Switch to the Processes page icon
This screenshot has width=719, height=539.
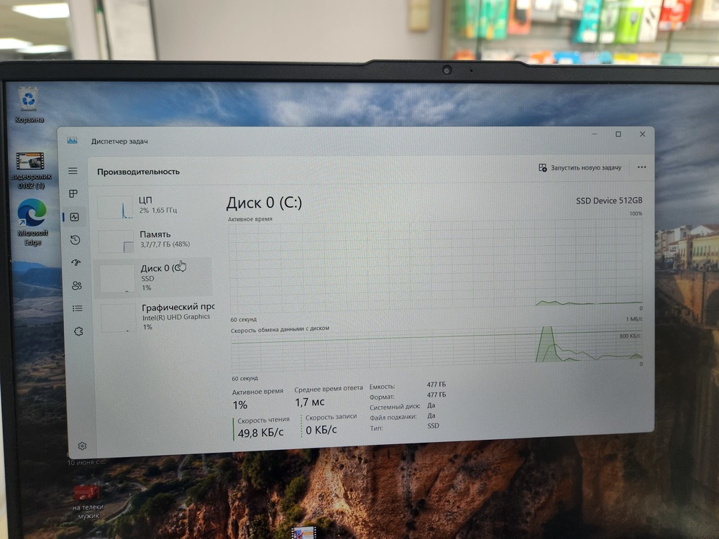73,194
